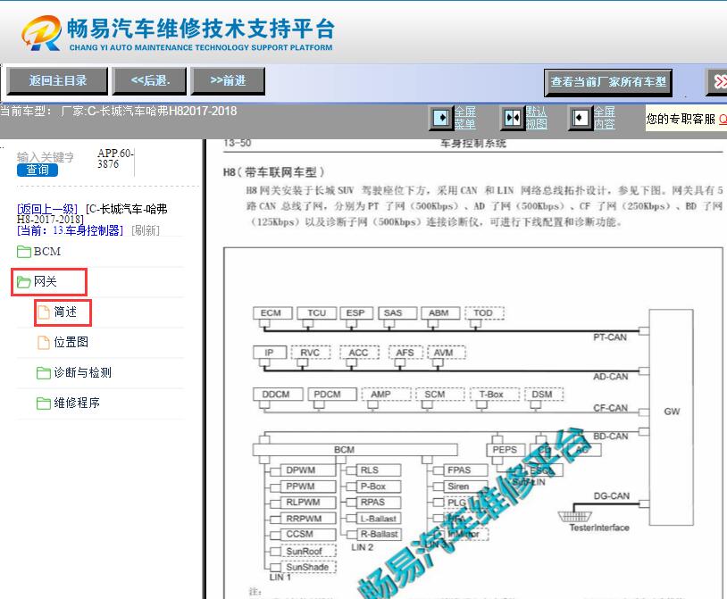The image size is (727, 599).
Task: Click the 当前: 13.车身控制器 link
Action: coord(70,230)
